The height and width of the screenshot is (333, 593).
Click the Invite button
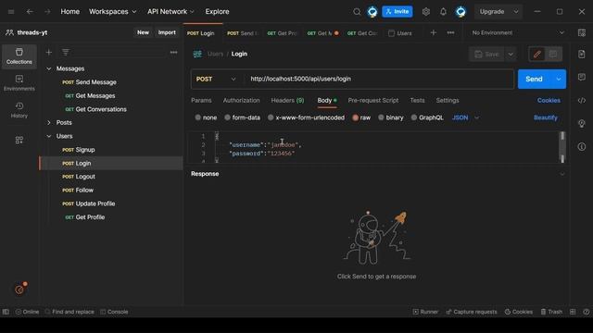pyautogui.click(x=397, y=12)
